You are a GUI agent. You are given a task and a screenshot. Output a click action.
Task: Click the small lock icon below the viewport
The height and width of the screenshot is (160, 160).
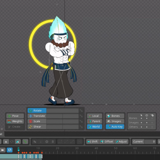[2, 129]
